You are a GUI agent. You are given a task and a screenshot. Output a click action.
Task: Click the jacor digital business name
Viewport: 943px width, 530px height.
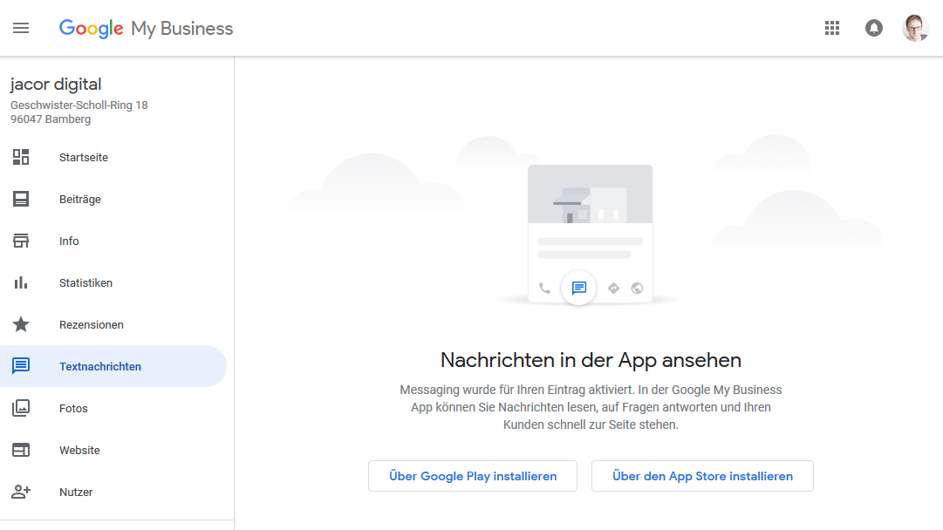coord(56,85)
